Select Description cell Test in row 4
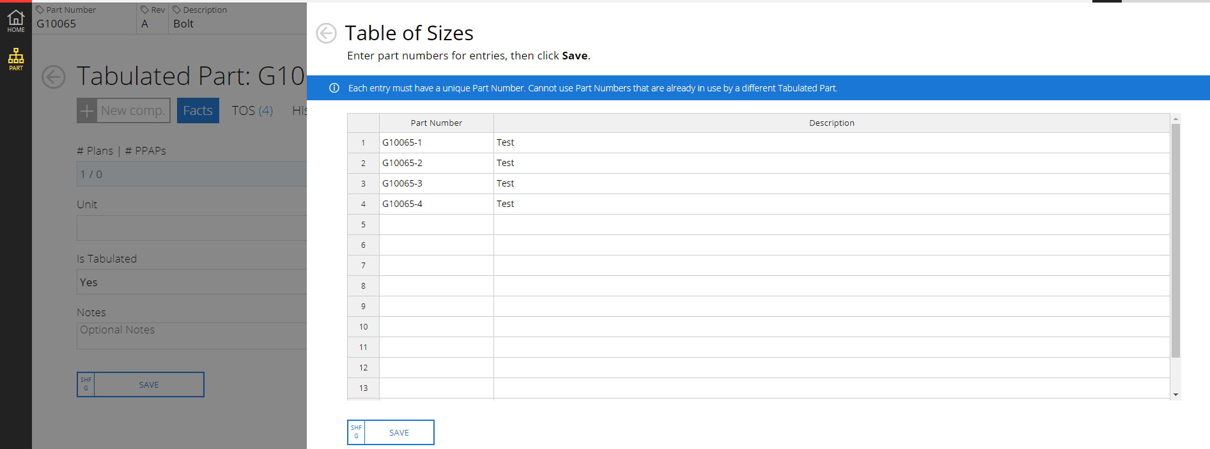 [832, 204]
